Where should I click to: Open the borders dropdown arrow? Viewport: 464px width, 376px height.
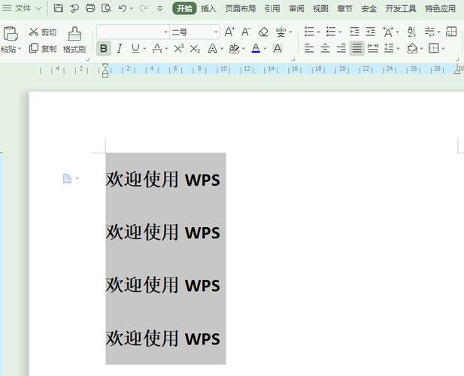tap(443, 49)
